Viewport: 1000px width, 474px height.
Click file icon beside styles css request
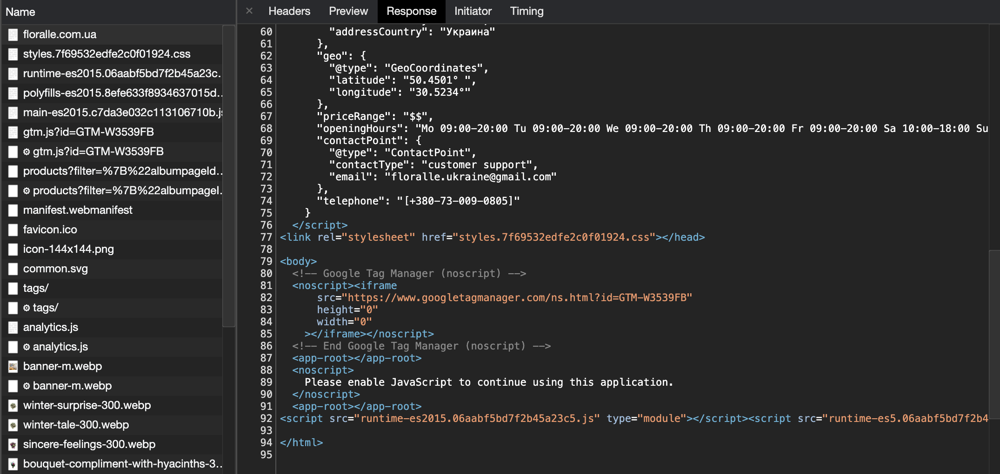pyautogui.click(x=13, y=54)
